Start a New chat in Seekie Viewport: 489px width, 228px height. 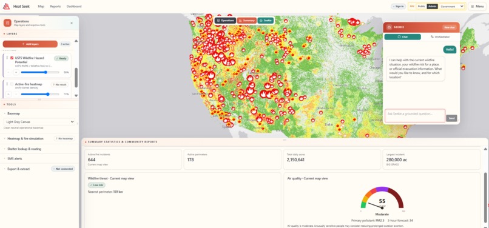click(x=450, y=27)
